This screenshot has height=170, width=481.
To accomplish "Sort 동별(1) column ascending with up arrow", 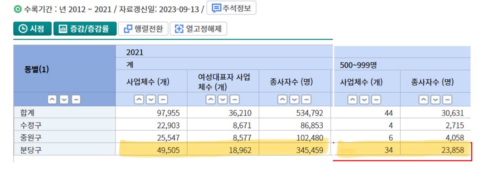I will 52,100.
